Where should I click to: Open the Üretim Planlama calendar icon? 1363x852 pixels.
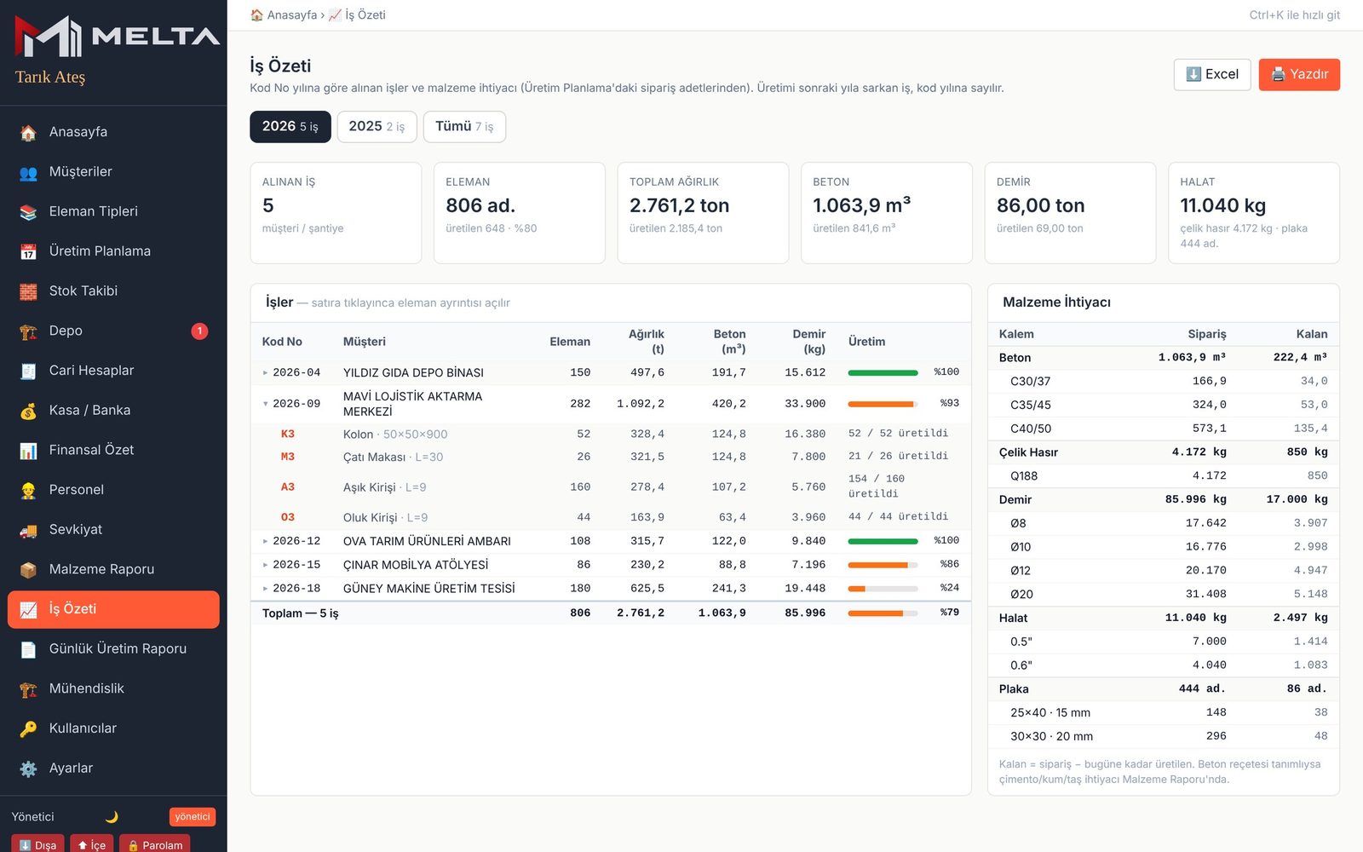pos(28,252)
